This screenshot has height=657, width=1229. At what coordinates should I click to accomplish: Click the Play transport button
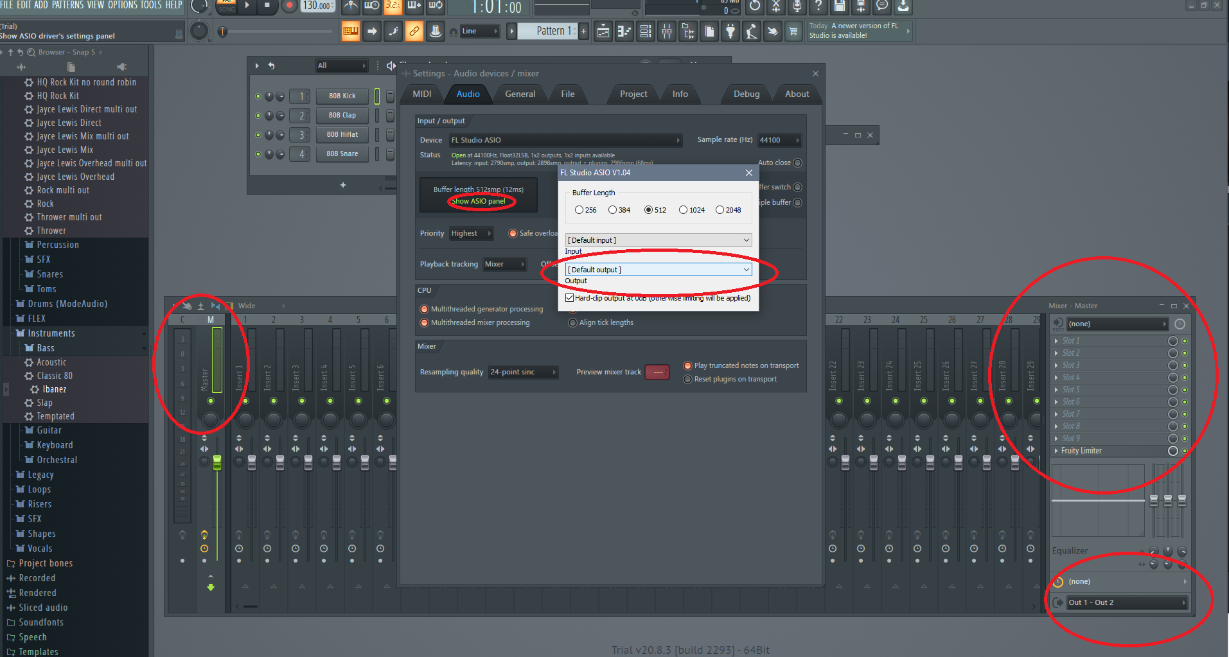(247, 6)
